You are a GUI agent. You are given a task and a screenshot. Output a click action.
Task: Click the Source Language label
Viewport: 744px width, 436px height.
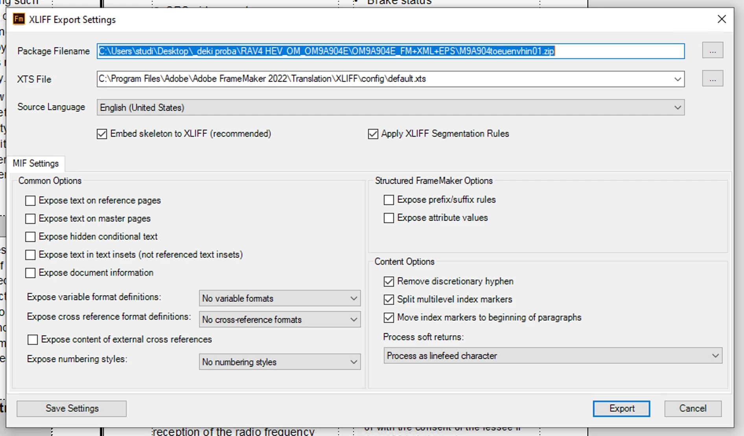[51, 107]
